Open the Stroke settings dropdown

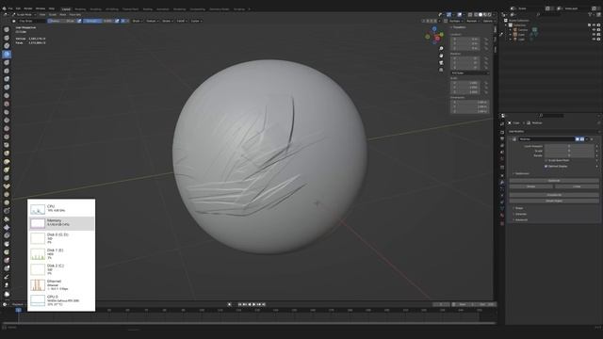tap(168, 21)
